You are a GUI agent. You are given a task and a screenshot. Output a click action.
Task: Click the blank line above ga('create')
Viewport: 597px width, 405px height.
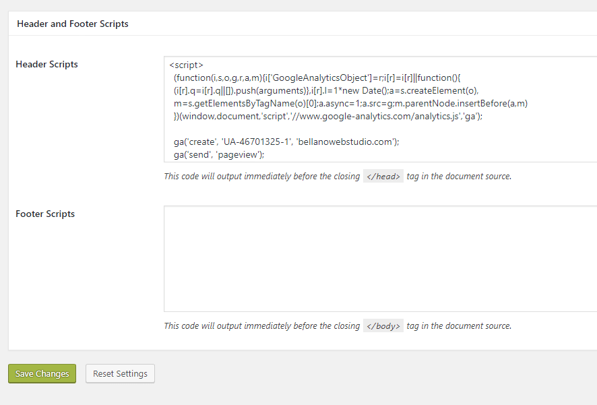pyautogui.click(x=380, y=129)
